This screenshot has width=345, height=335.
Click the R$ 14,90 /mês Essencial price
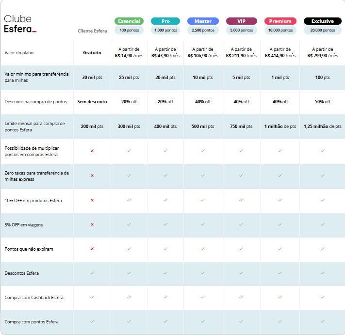click(x=129, y=56)
